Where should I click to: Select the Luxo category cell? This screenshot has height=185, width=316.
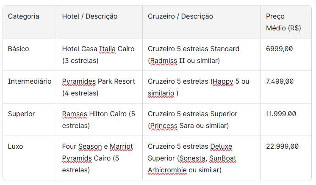click(x=16, y=147)
